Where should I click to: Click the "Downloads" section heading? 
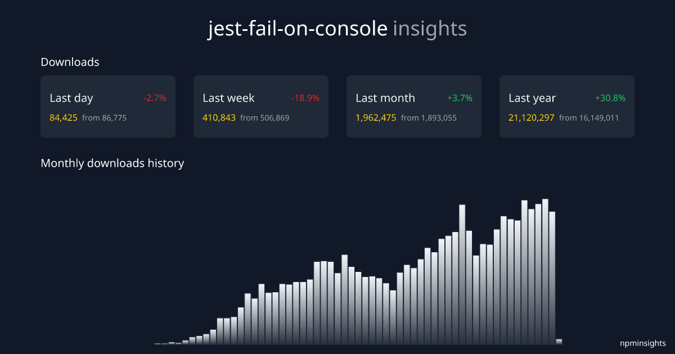70,62
